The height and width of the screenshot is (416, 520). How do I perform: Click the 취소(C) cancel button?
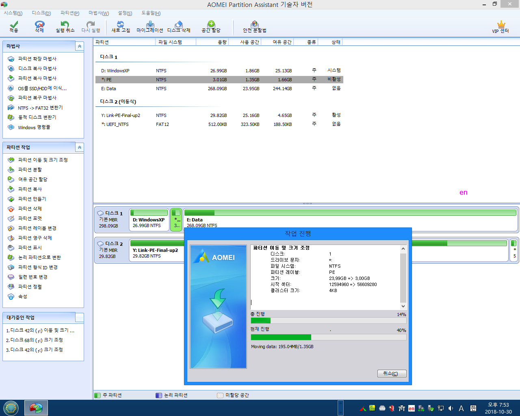pos(392,373)
